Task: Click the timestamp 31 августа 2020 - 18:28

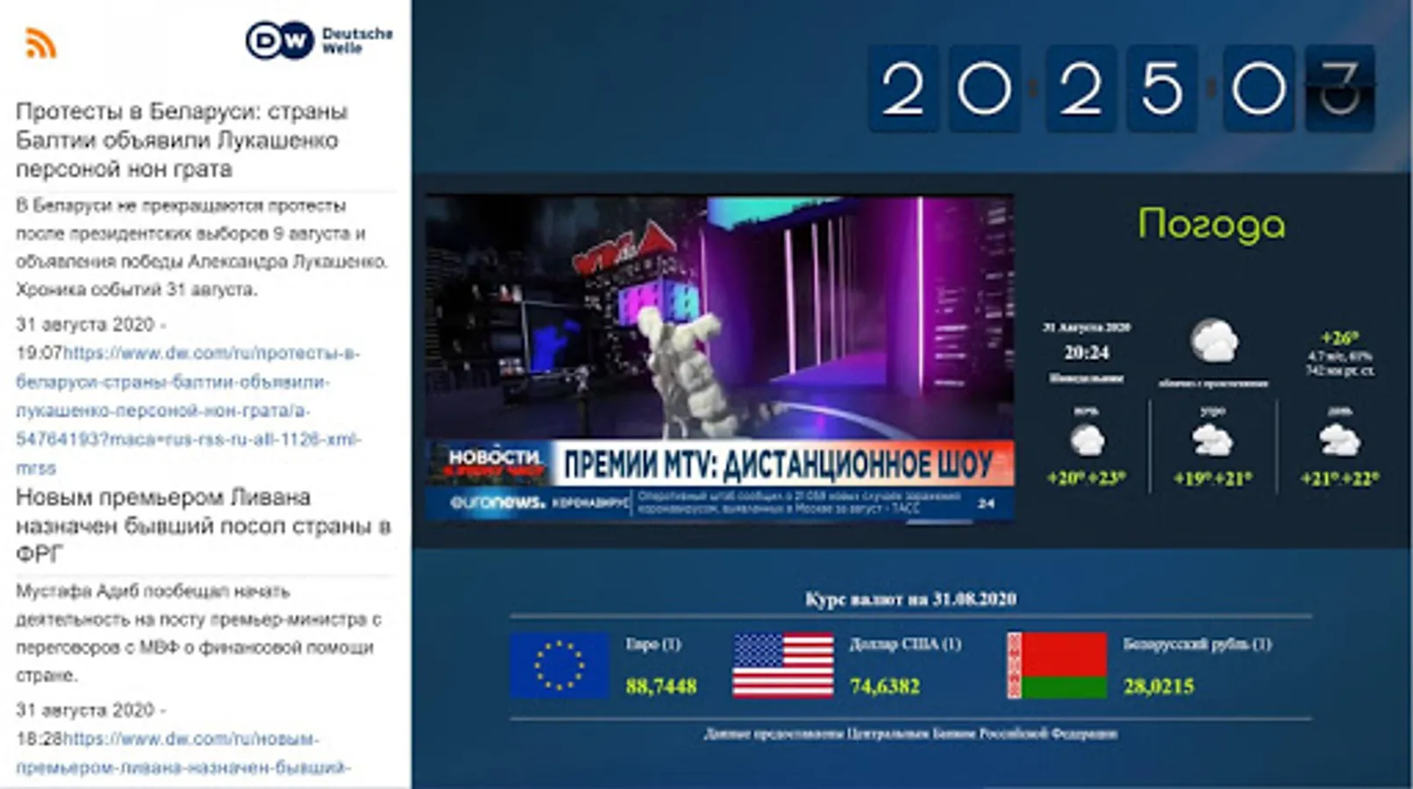Action: click(x=91, y=724)
